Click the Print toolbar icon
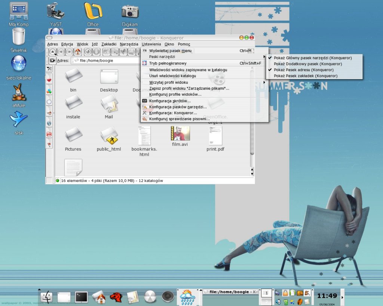The height and width of the screenshot is (306, 383). pyautogui.click(x=132, y=52)
